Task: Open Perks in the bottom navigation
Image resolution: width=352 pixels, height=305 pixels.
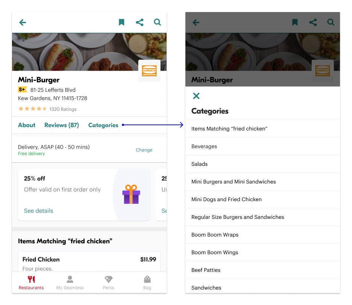Action: (x=109, y=283)
